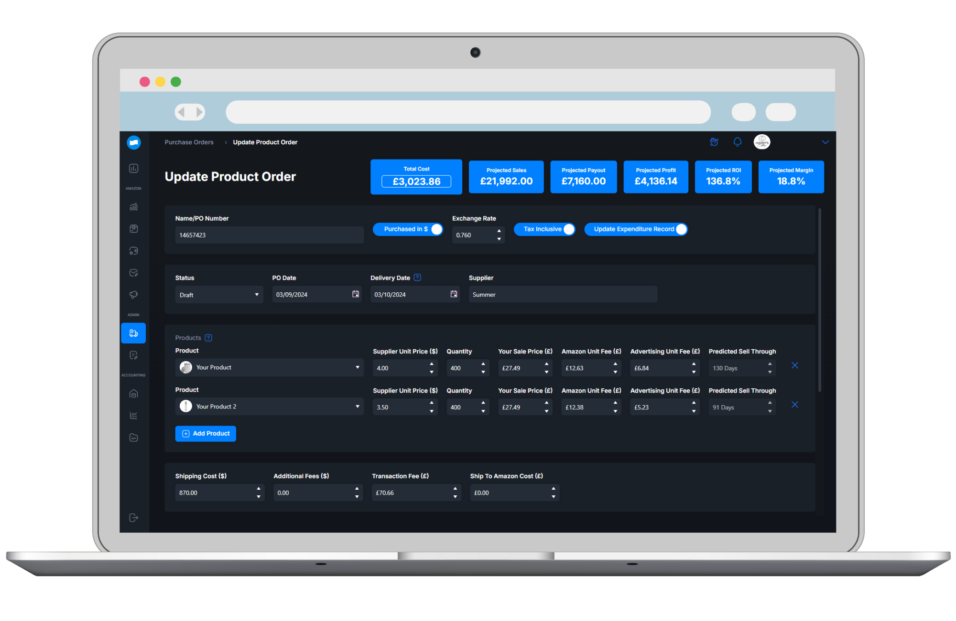This screenshot has width=956, height=621.
Task: Open the refunds sidebar icon
Action: [134, 251]
